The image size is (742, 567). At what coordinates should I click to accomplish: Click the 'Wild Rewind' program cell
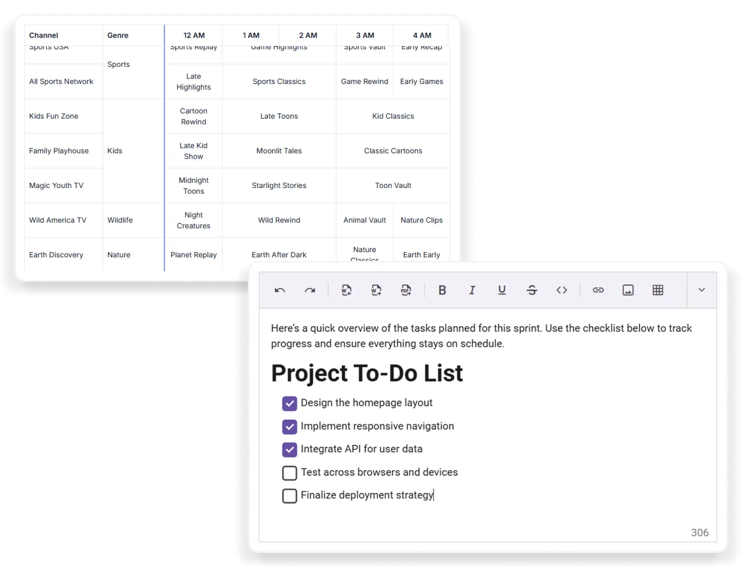pos(279,220)
